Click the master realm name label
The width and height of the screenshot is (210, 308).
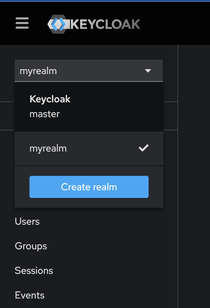pos(45,114)
